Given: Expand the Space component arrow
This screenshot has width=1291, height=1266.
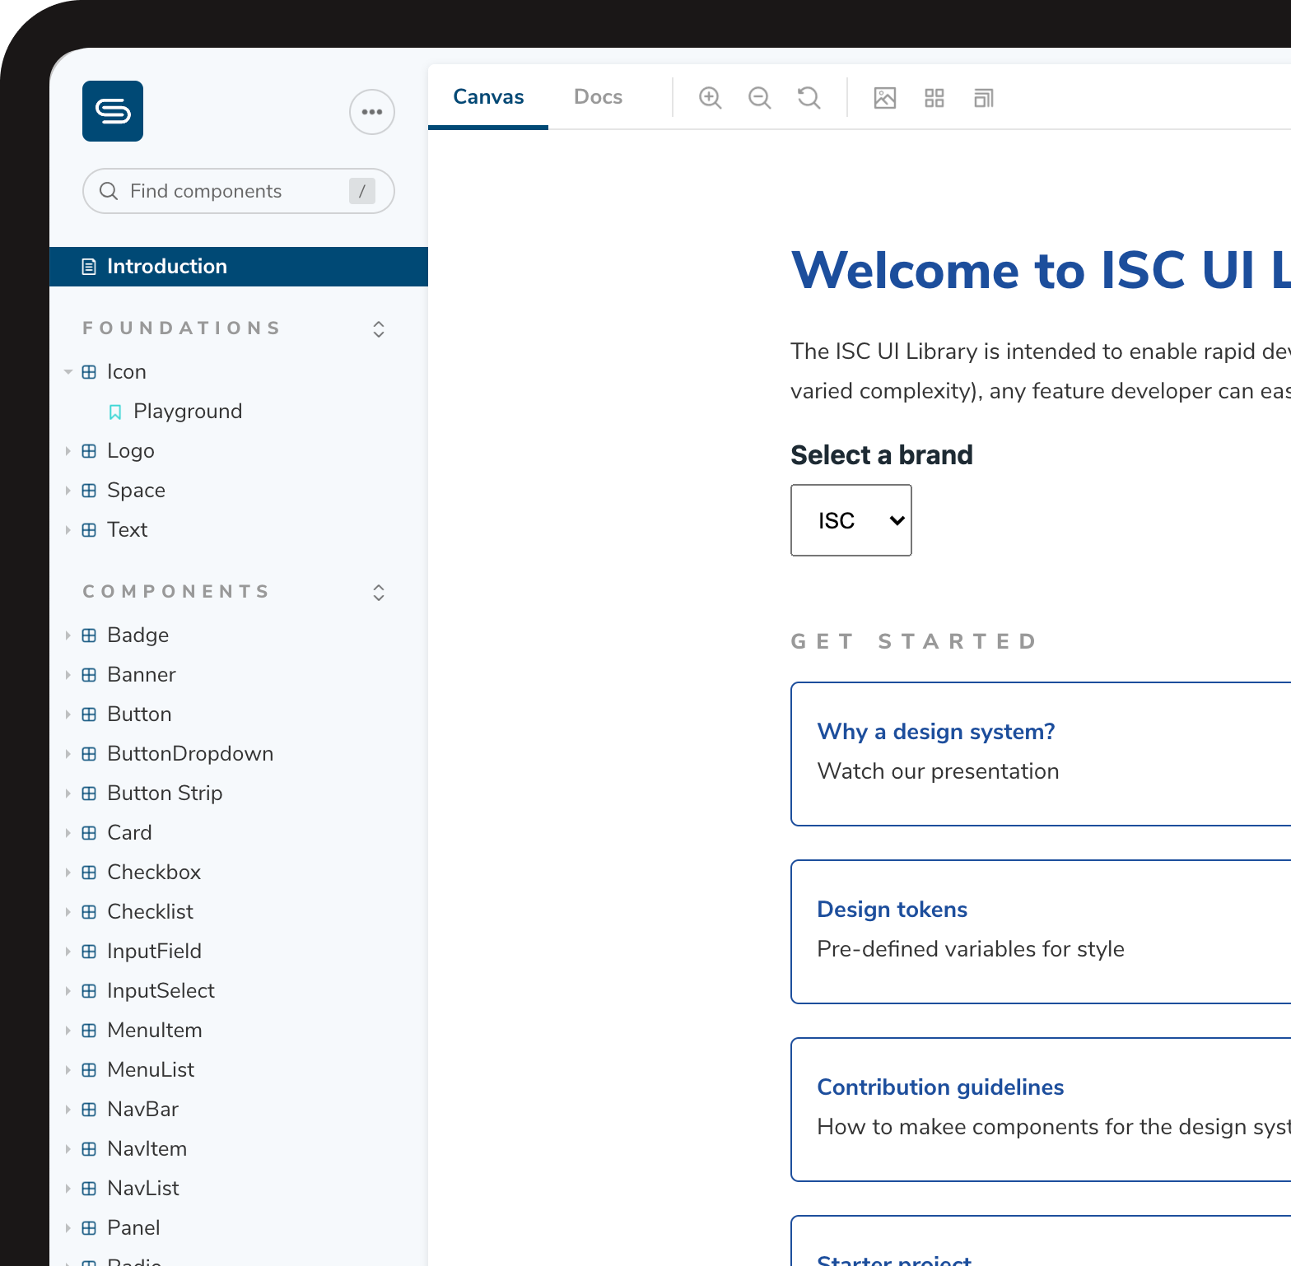Looking at the screenshot, I should 68,491.
